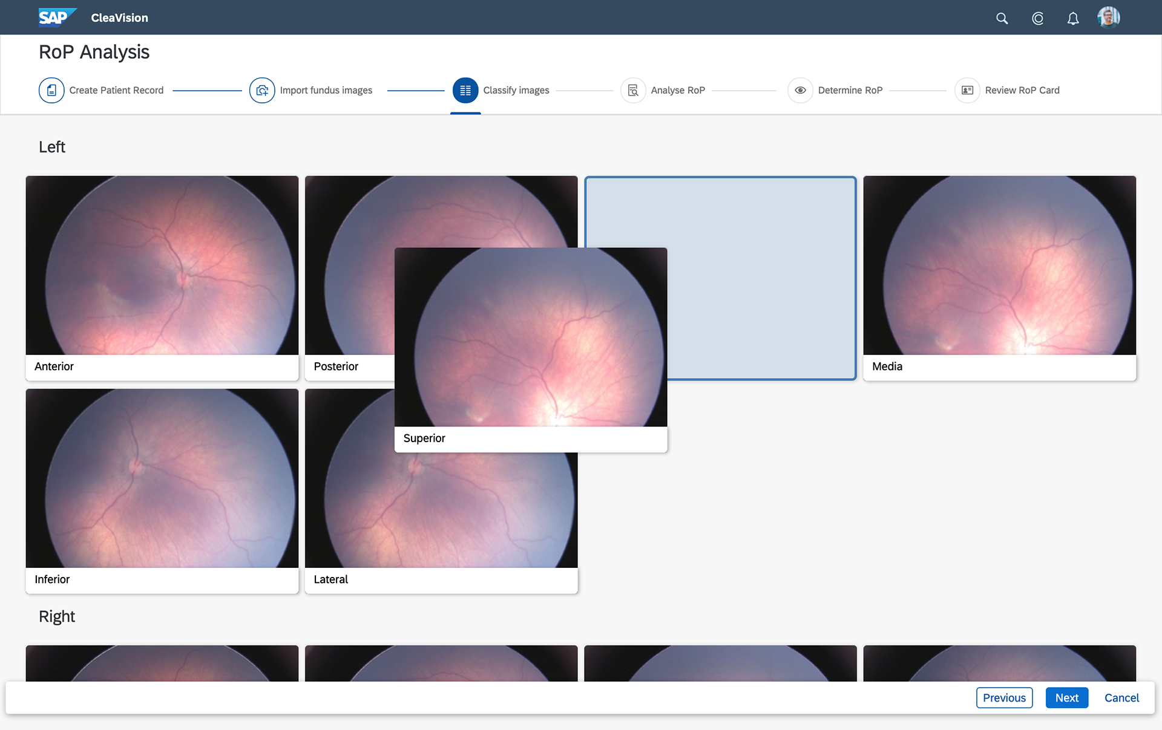The height and width of the screenshot is (730, 1162).
Task: Click the SAP logo
Action: tap(57, 18)
